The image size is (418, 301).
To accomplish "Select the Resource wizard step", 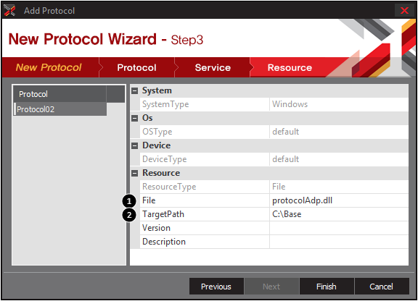I will tap(290, 67).
